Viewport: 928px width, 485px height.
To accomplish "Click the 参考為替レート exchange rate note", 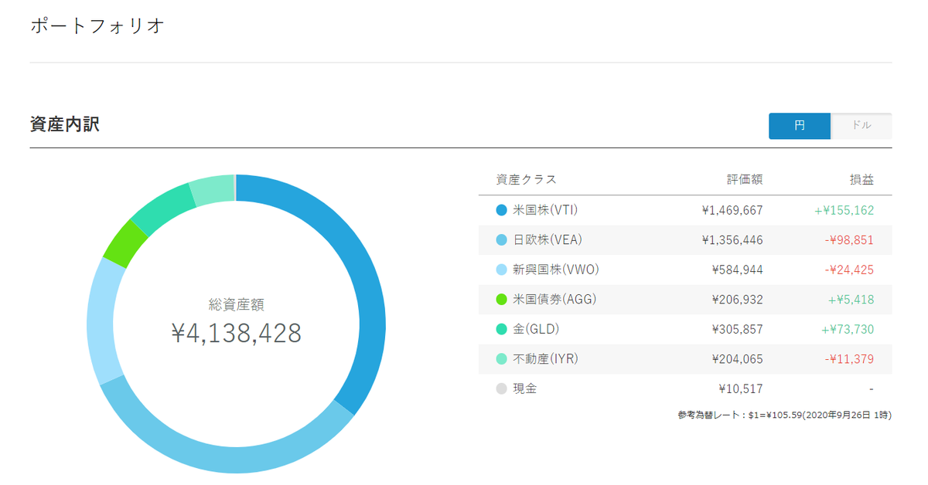I will tap(784, 415).
